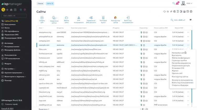Image resolution: width=197 pixels, height=110 pixels.
Task: Open SSL-сертификаты in sidebar
Action: pyautogui.click(x=12, y=31)
